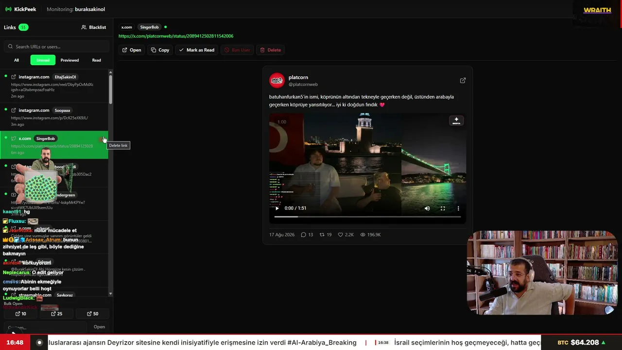
Task: Open the Blacklist panel
Action: (93, 27)
